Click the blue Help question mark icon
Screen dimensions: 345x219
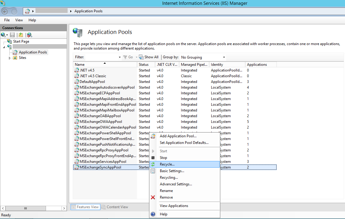click(x=153, y=214)
